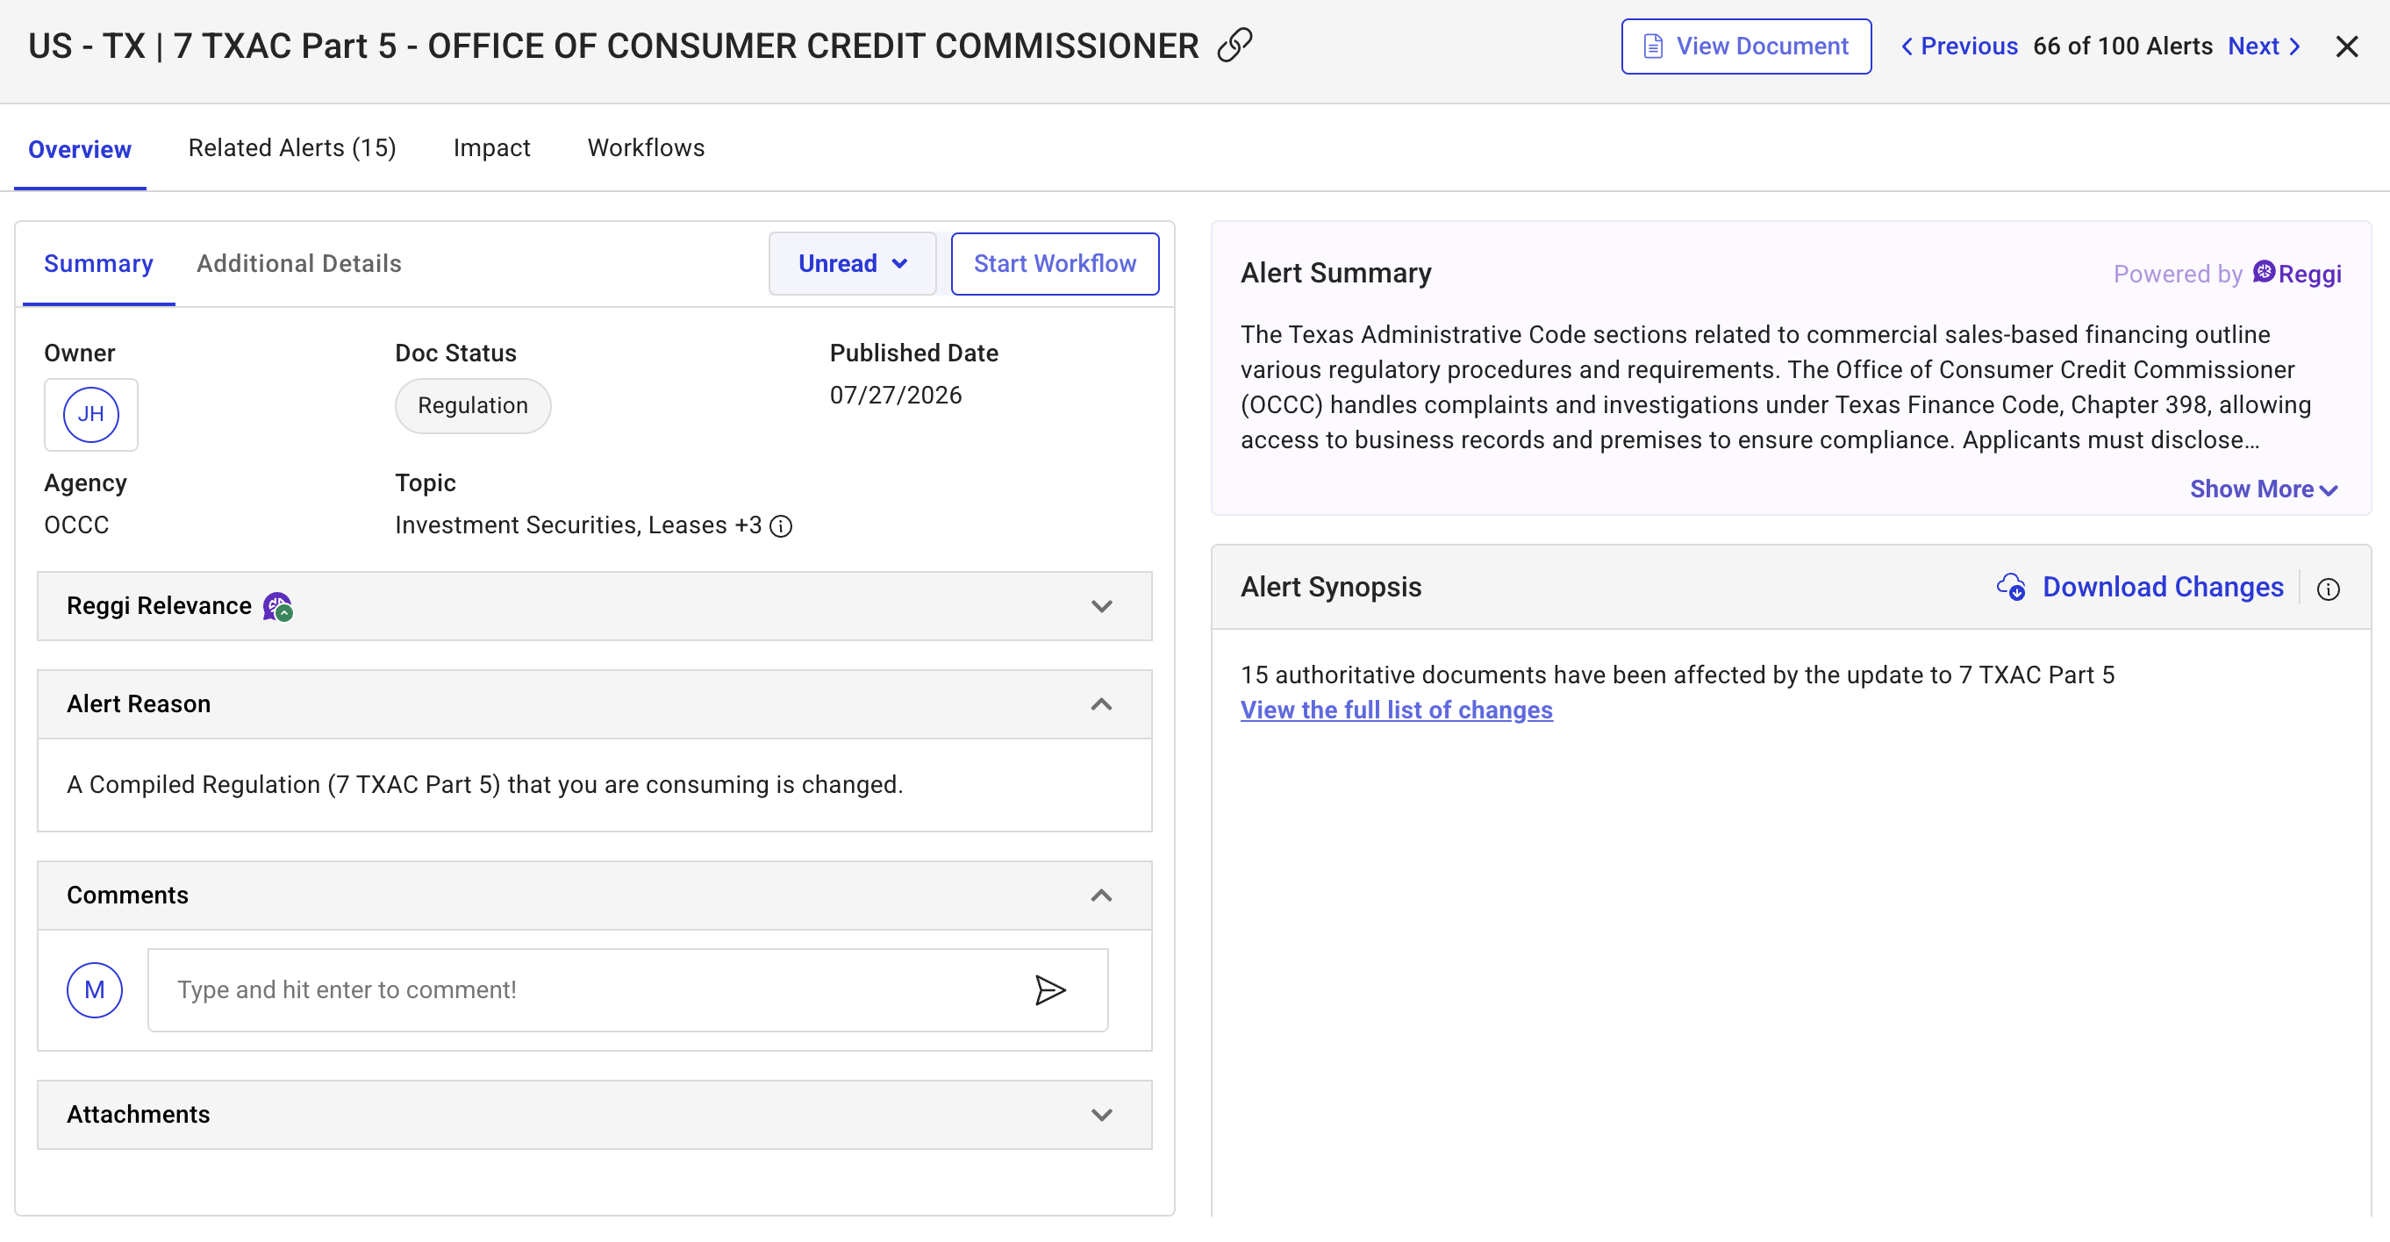The width and height of the screenshot is (2390, 1242).
Task: Click the JH owner avatar
Action: (x=91, y=415)
